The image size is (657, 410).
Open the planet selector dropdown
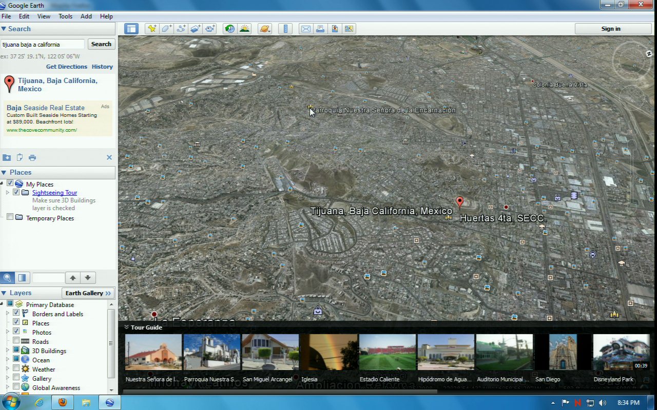(265, 29)
